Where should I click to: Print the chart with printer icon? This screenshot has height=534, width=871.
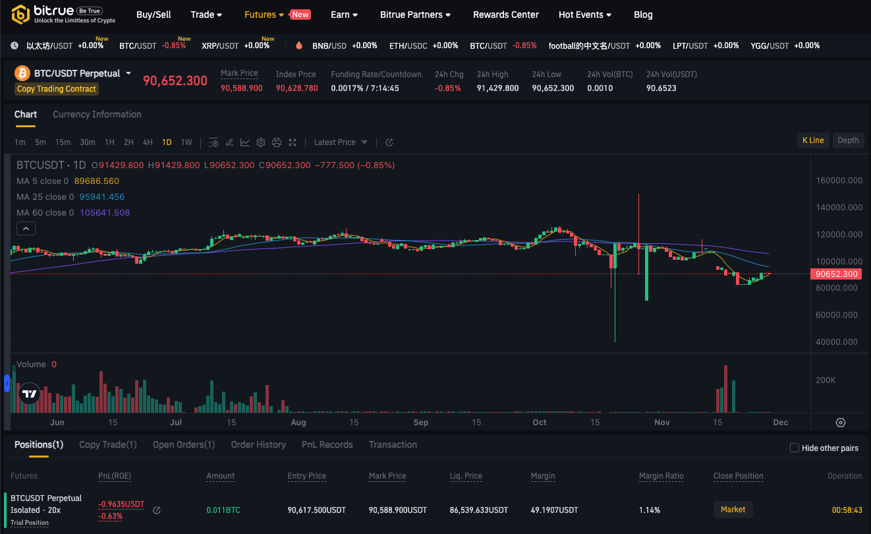coord(277,142)
